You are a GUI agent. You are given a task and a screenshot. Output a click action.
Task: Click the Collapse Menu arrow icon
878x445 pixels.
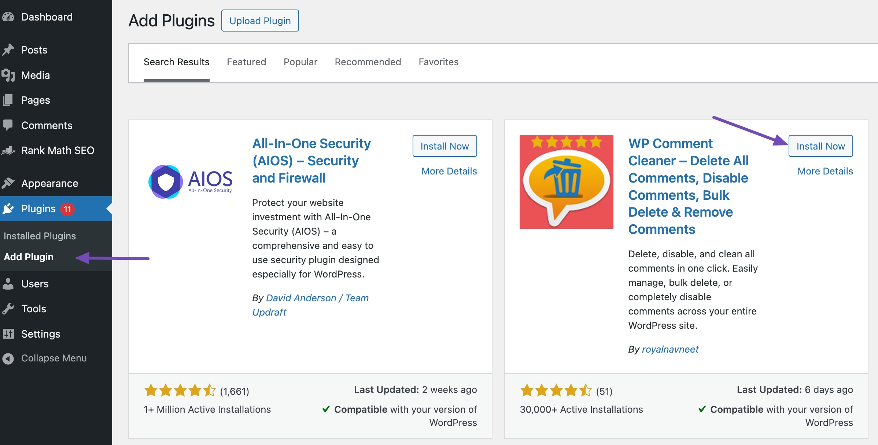[8, 358]
